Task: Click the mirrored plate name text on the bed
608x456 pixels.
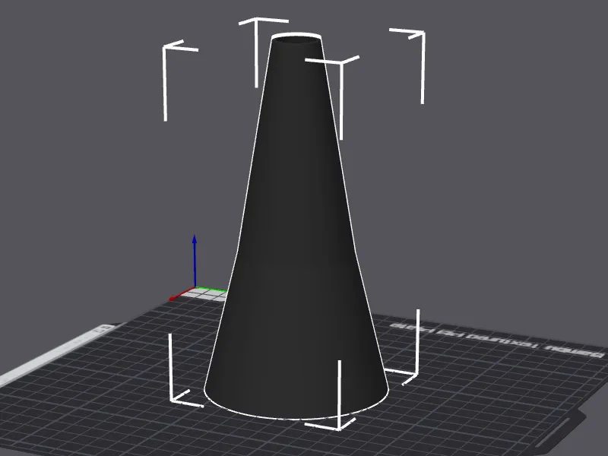Action: (x=498, y=340)
